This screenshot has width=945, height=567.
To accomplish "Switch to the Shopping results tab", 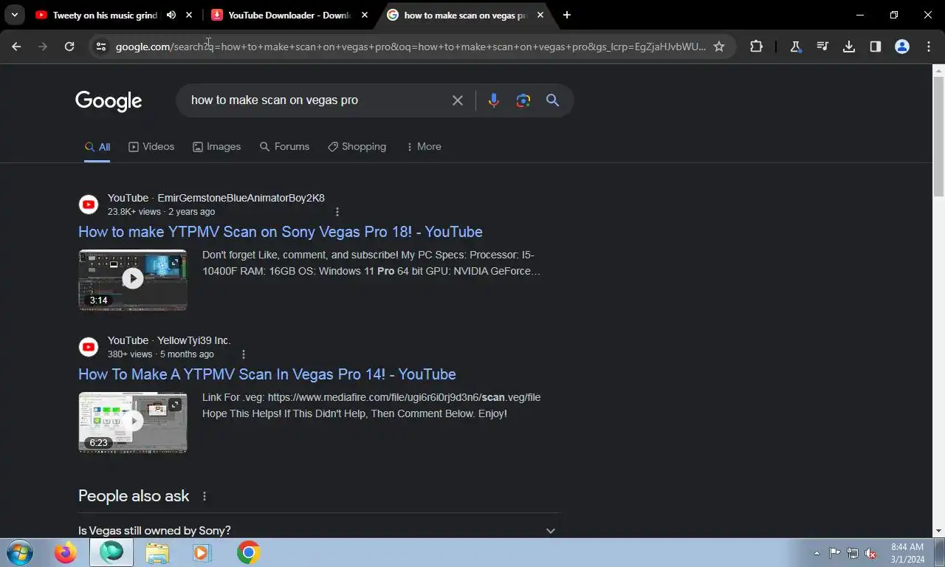I will pos(357,147).
